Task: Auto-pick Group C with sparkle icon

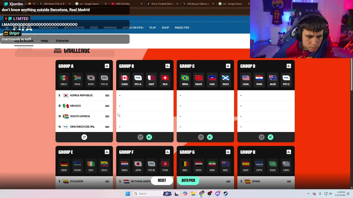Action: [x=210, y=137]
